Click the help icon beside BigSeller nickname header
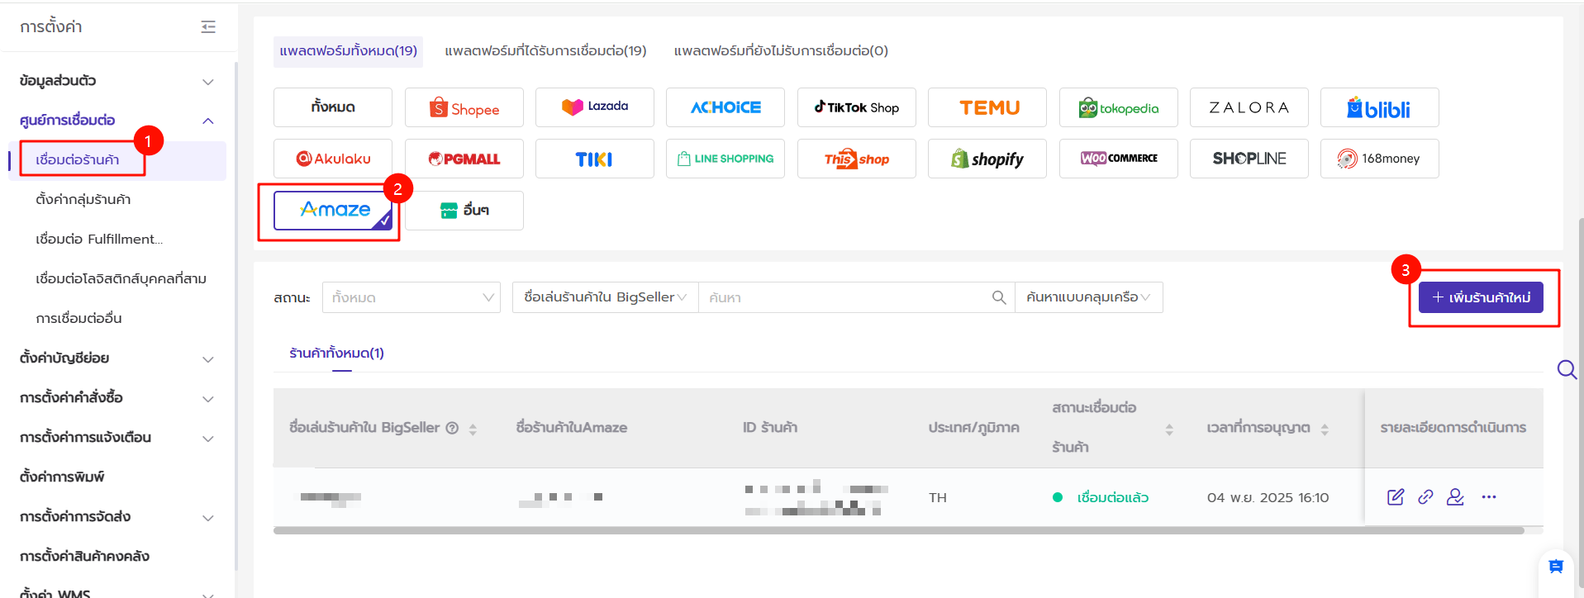The height and width of the screenshot is (598, 1584). [452, 428]
